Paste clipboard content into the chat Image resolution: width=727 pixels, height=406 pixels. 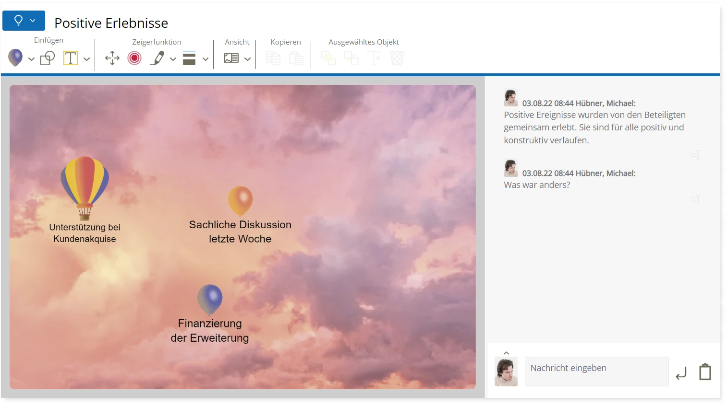click(705, 372)
